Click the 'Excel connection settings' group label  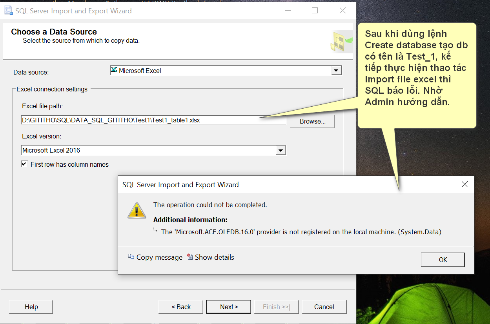(52, 89)
